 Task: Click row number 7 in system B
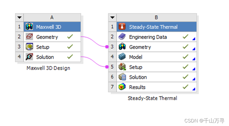coord(112,87)
